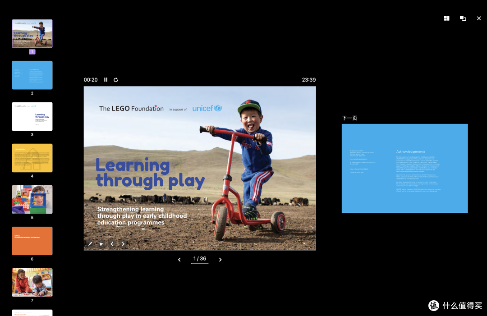The width and height of the screenshot is (487, 316).
Task: Click the current slide in the main view
Action: click(x=200, y=168)
